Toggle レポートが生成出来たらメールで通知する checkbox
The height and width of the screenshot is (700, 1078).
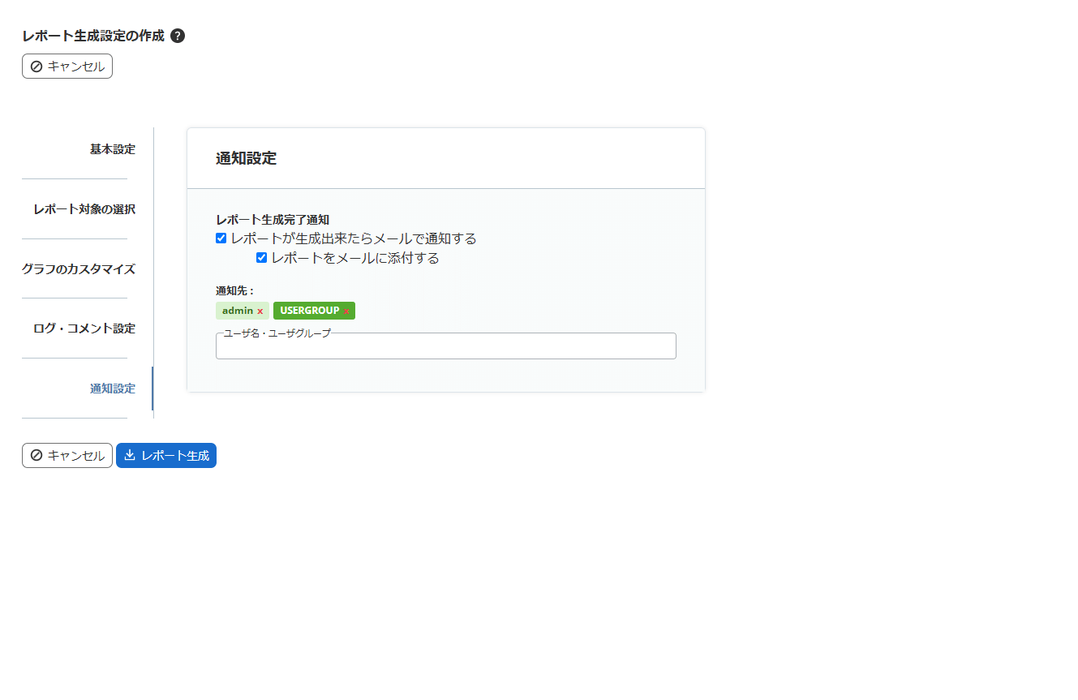point(221,238)
